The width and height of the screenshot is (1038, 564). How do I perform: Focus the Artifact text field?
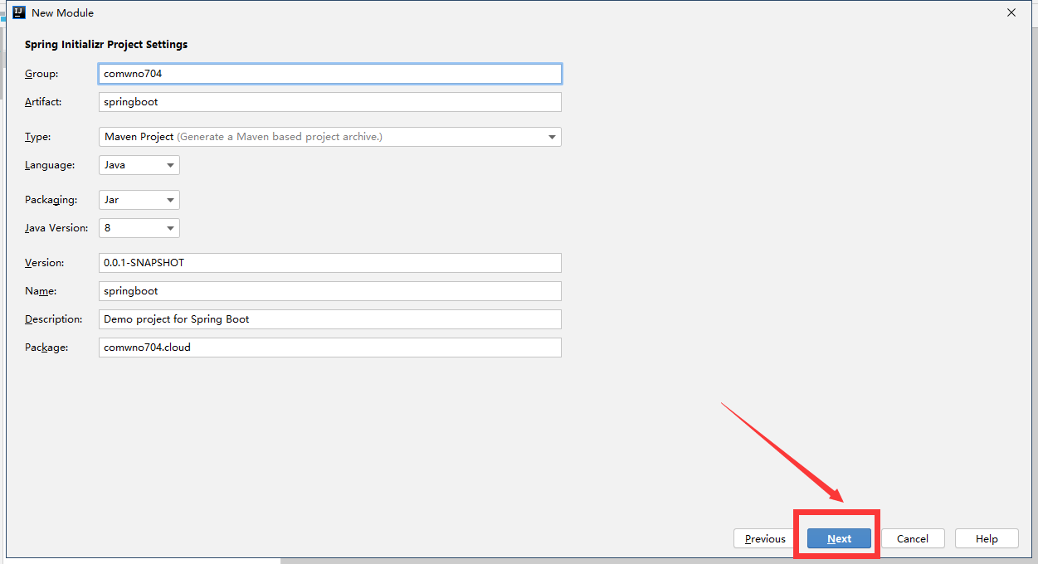point(329,102)
